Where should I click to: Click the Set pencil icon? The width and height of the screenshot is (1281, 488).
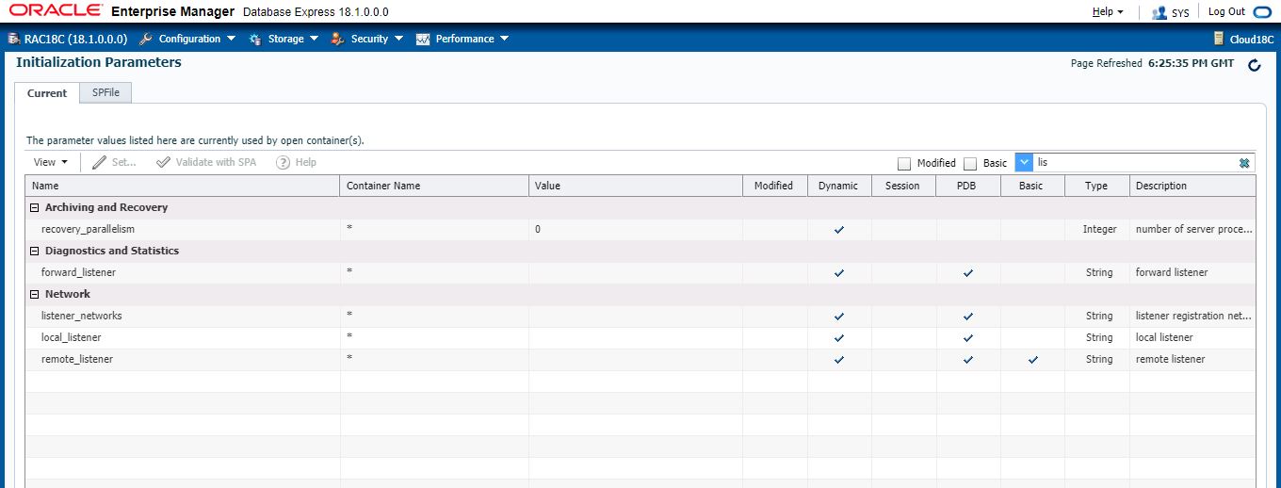tap(99, 162)
